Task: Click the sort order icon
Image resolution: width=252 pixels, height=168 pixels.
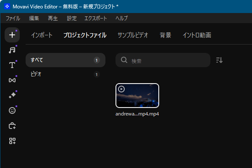Action: [x=219, y=60]
